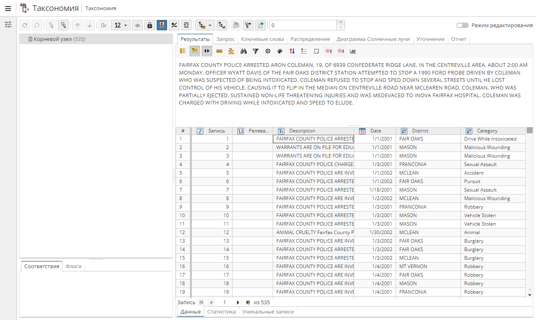Click the star-with-down-arrow icon

[341, 51]
